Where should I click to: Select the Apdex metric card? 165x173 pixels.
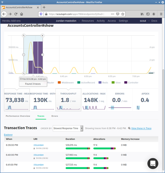pyautogui.click(x=146, y=100)
